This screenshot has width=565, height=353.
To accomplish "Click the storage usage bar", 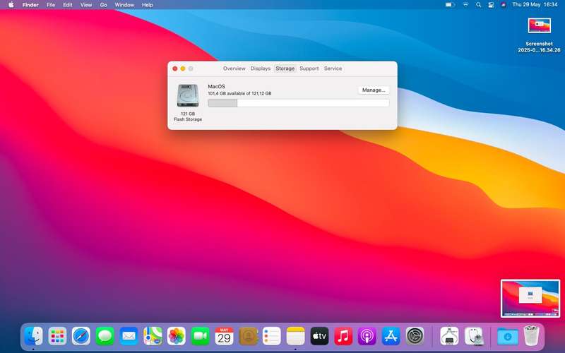I will (298, 103).
